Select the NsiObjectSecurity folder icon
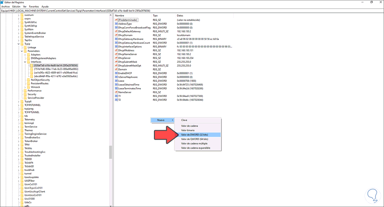This screenshot has height=207, width=384. (x=29, y=80)
